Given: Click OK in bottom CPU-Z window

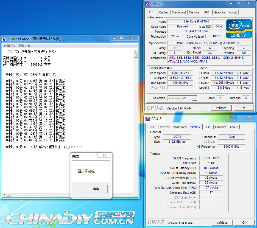Looking at the screenshot, I should 244,223.
